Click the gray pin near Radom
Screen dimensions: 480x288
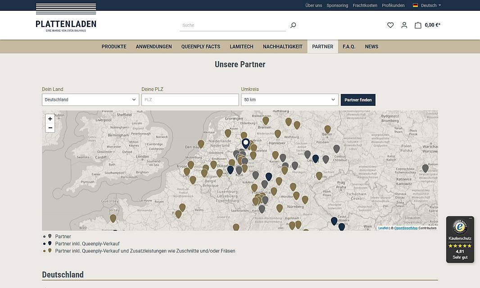click(425, 168)
